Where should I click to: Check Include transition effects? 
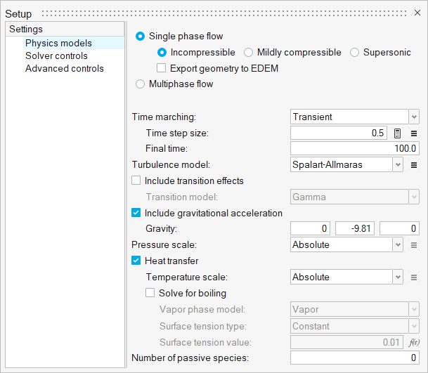tap(136, 181)
